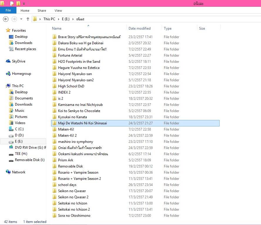
Task: Select the Seitokai no Ichizon folder icon
Action: pos(54,203)
